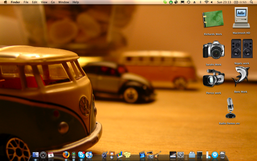This screenshot has width=257, height=161.
Task: Open the Bluetooth status menu
Action: pos(200,2)
